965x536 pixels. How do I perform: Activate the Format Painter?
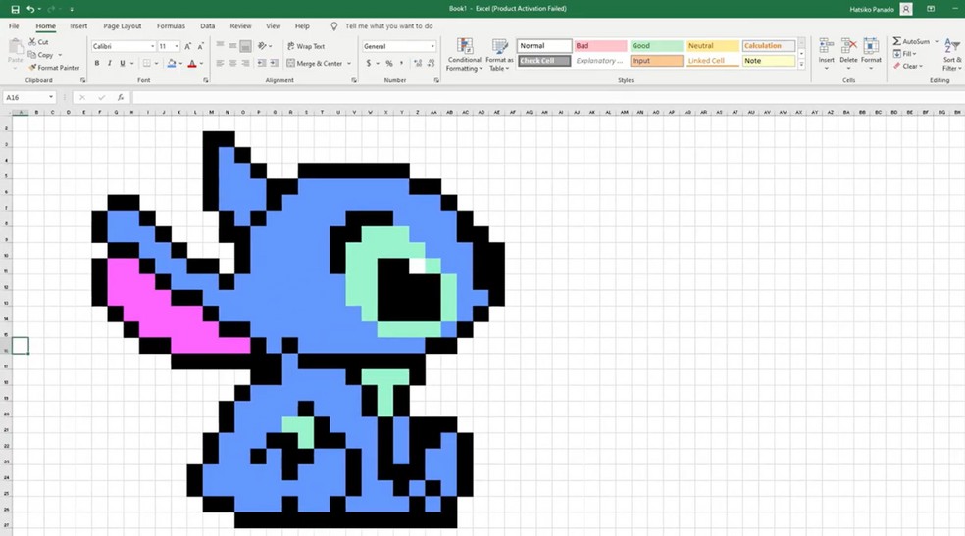click(54, 67)
